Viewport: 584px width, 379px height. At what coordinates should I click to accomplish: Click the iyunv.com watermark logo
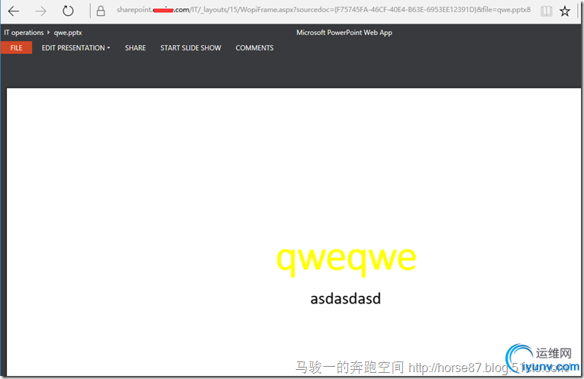542,358
